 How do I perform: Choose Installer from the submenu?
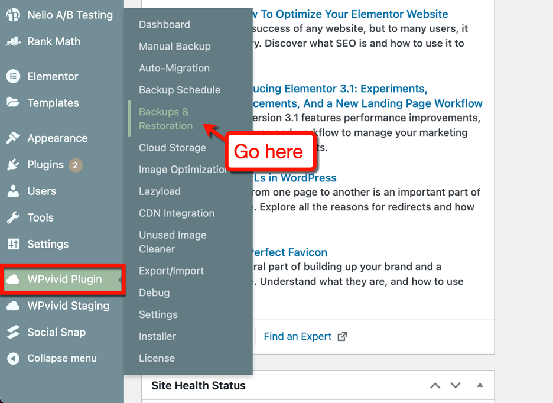pyautogui.click(x=157, y=336)
